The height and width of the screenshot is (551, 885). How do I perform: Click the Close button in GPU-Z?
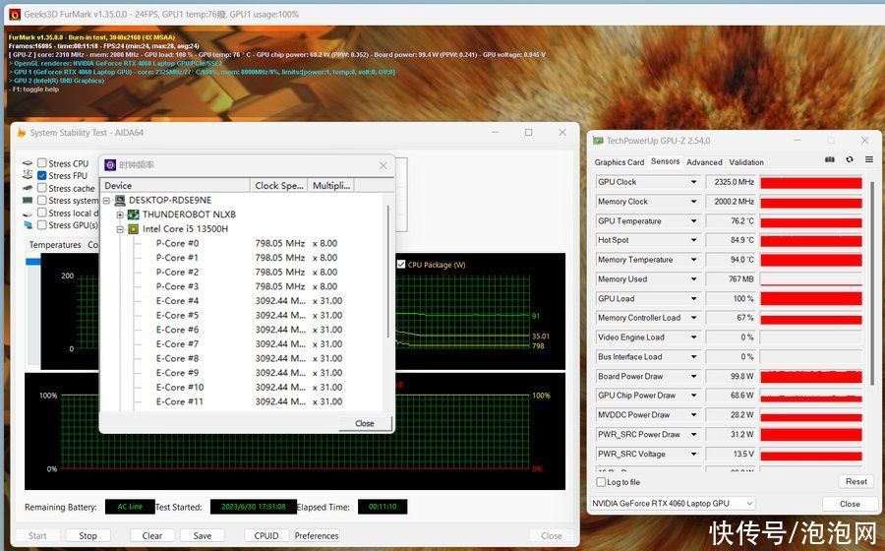pos(850,504)
